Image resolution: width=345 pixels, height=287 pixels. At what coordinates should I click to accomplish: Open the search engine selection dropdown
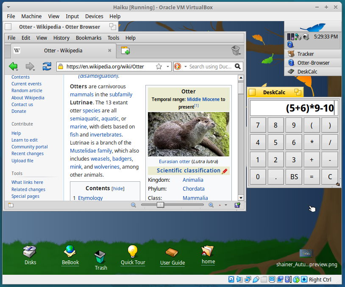click(x=185, y=66)
